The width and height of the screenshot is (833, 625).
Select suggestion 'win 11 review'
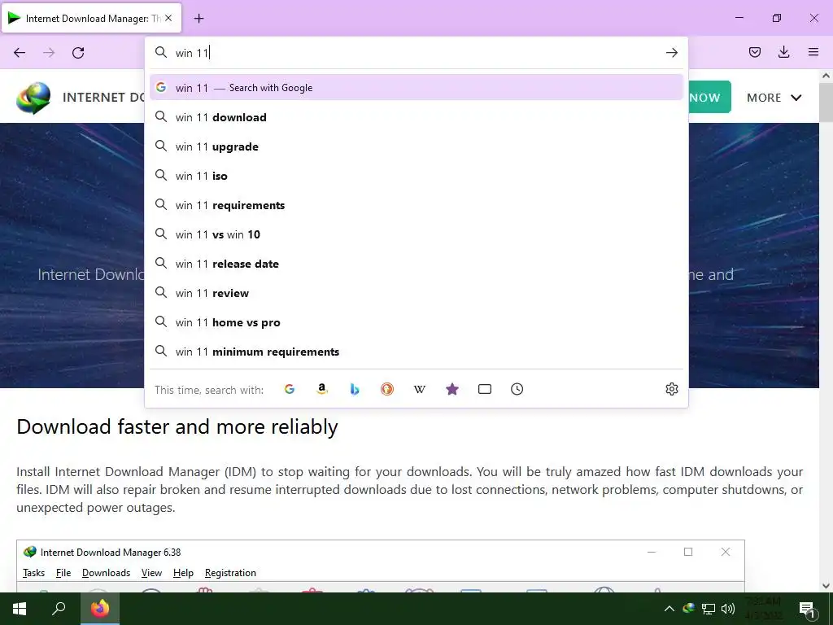pos(416,293)
